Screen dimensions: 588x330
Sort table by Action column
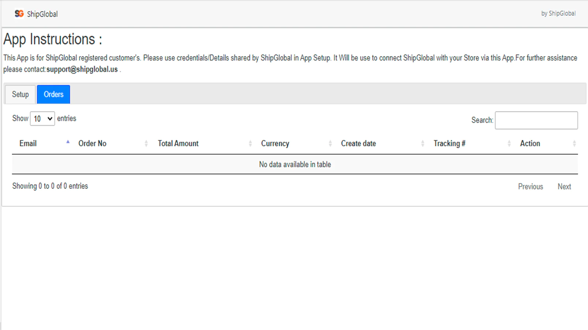point(546,143)
